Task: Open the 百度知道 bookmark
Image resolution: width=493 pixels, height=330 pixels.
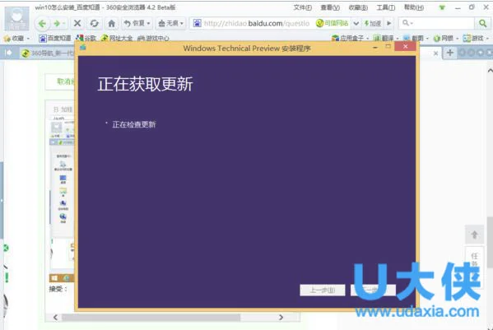Action: [54, 39]
